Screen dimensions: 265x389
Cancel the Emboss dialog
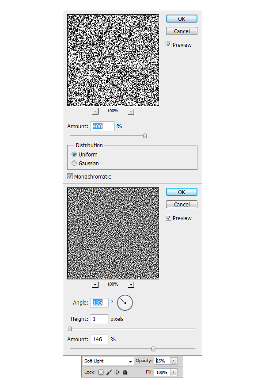point(182,204)
